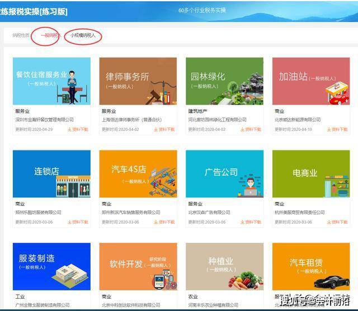
Task: Click company name 北京汉森广告有限公司
Action: pyautogui.click(x=209, y=213)
